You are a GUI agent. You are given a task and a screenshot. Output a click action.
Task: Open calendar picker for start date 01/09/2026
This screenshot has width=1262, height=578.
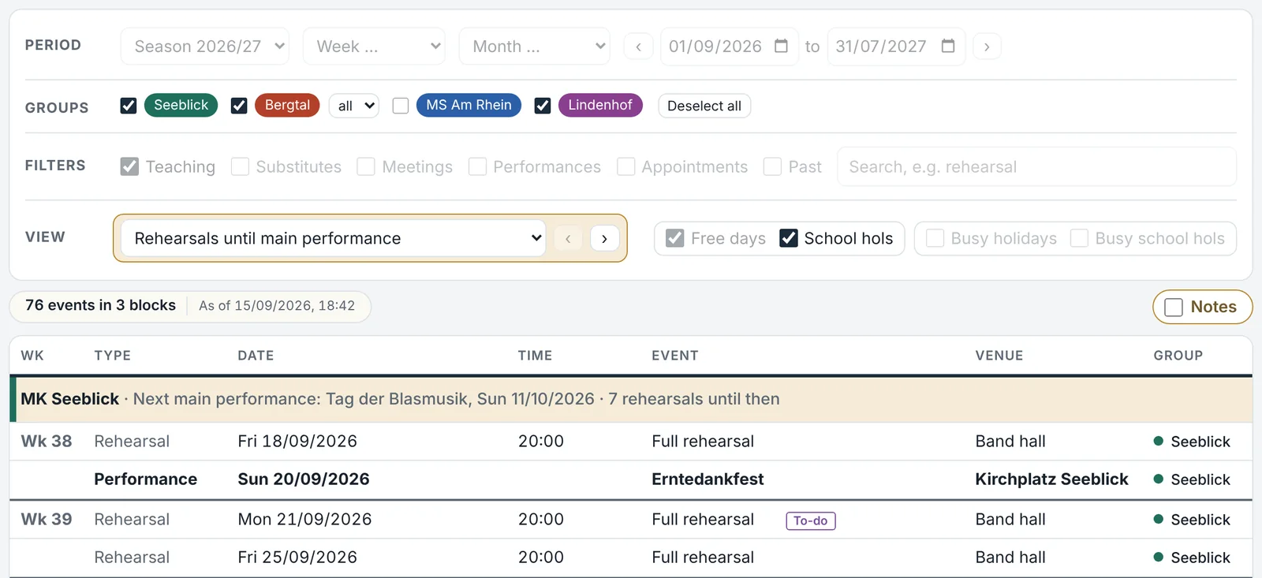781,46
